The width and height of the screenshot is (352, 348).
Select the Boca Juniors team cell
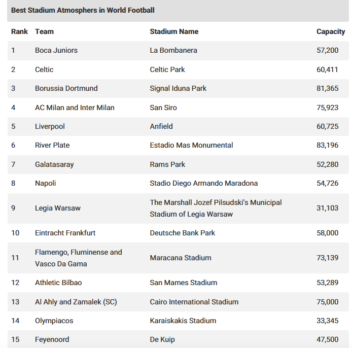(56, 50)
